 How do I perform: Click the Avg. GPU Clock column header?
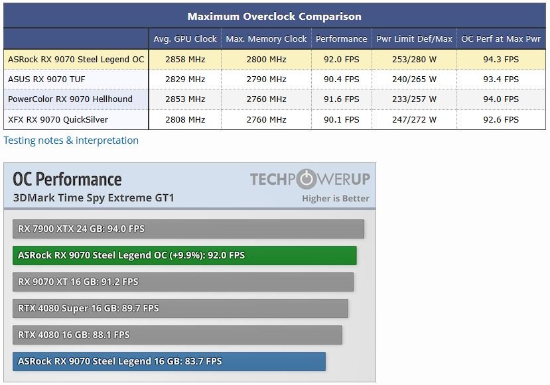click(185, 39)
